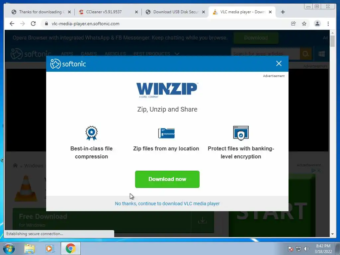This screenshot has width=340, height=255.
Task: Click the network tray icon
Action: pos(298,249)
